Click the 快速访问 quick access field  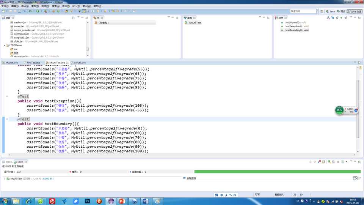[x=303, y=11]
